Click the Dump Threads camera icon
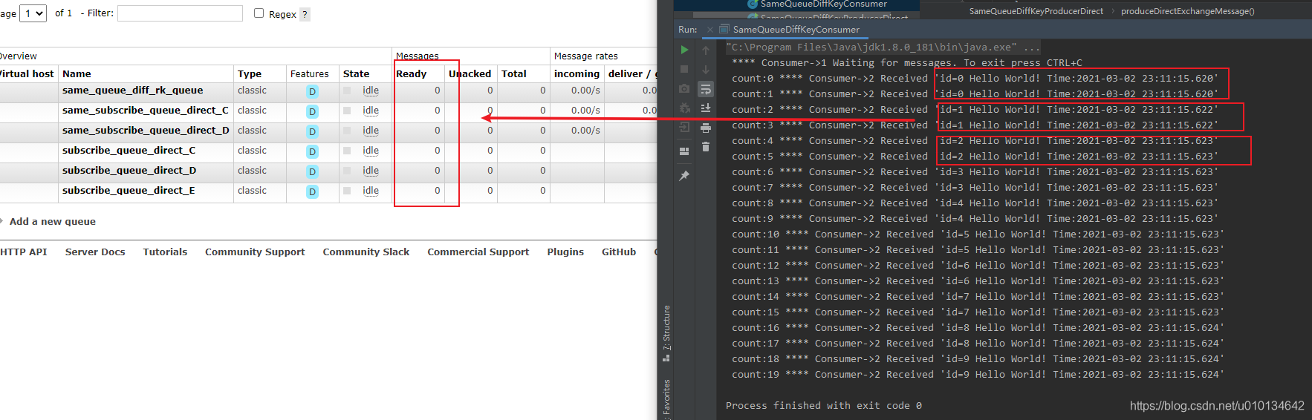The width and height of the screenshot is (1312, 420). tap(684, 88)
